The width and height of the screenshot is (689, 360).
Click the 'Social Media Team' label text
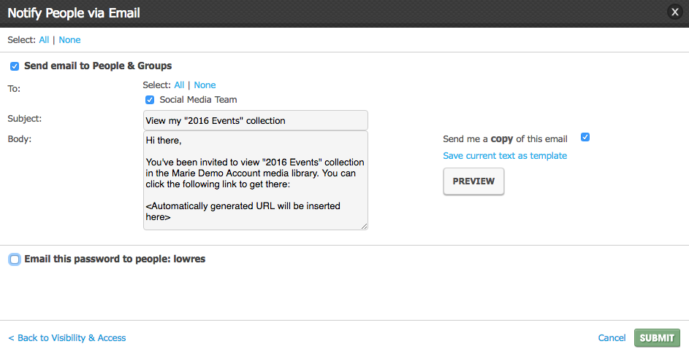pyautogui.click(x=198, y=100)
